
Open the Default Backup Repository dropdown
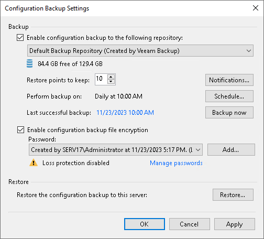tap(140, 51)
